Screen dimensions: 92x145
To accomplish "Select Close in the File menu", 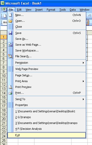I will pos(47,27).
